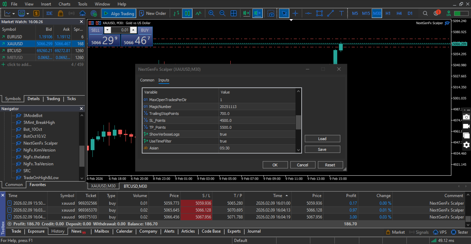The image size is (471, 244).
Task: Switch timeframe to H1
Action: (388, 13)
